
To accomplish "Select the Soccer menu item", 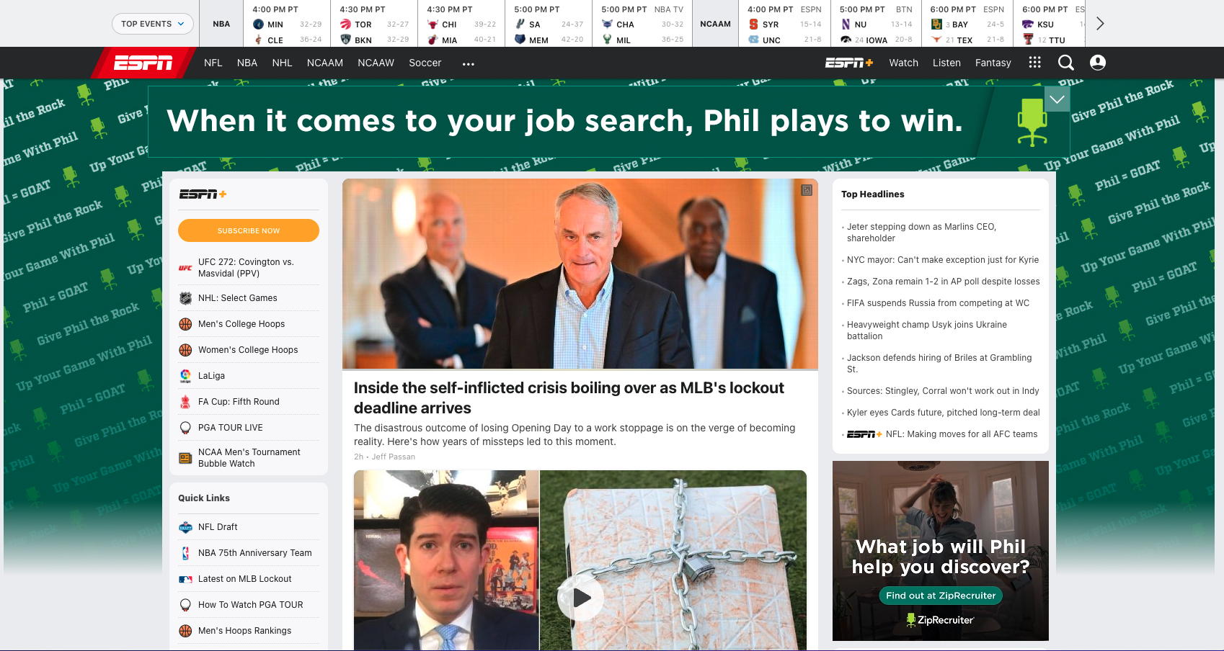I will pyautogui.click(x=425, y=63).
